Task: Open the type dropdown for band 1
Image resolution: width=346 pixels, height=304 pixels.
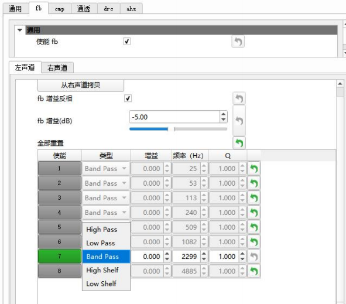Action: 106,169
